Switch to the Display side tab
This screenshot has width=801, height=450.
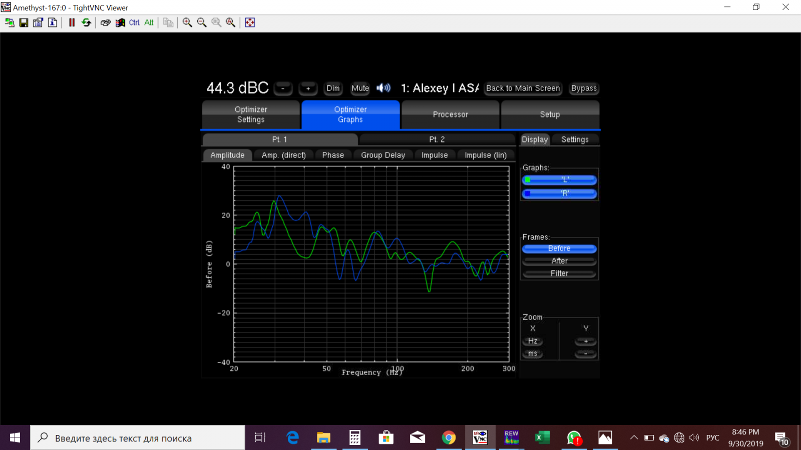point(535,139)
